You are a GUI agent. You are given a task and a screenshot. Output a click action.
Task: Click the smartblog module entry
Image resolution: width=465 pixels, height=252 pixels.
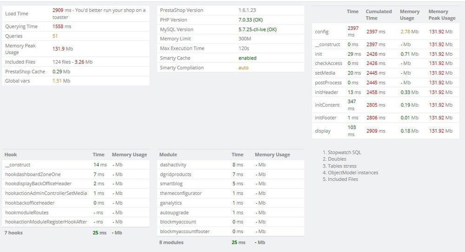coord(172,184)
